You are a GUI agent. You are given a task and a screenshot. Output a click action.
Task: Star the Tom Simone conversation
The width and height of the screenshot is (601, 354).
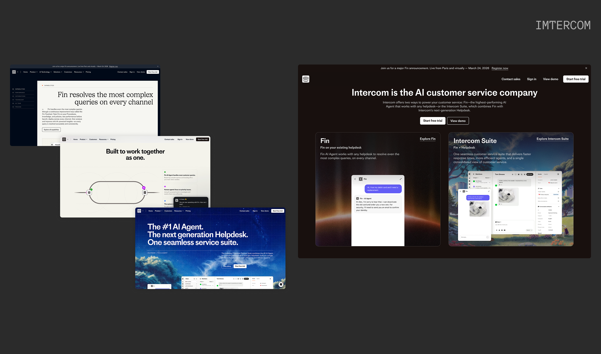click(513, 174)
